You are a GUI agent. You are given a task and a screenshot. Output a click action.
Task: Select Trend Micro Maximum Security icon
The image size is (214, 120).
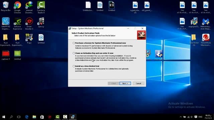click(206, 40)
